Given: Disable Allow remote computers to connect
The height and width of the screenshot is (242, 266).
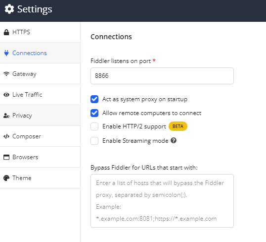Looking at the screenshot, I should pos(94,113).
